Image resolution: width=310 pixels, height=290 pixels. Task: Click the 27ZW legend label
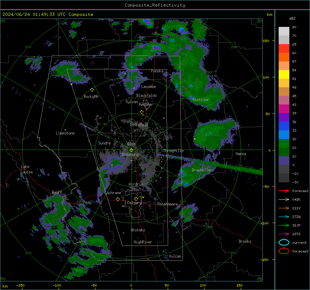coord(296,217)
